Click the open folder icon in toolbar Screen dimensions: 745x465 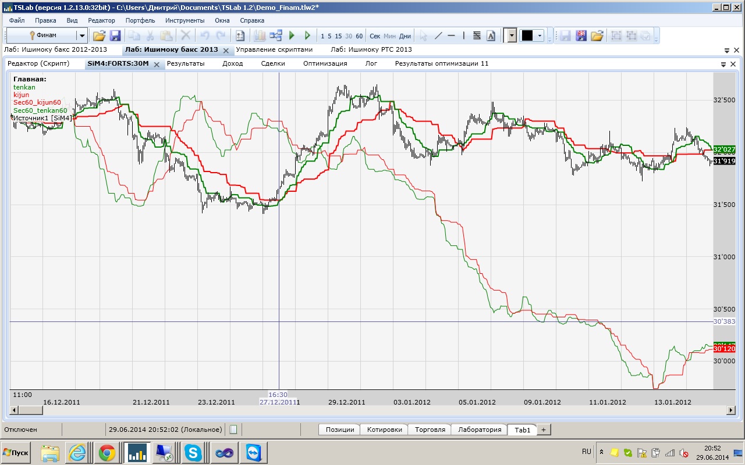(x=99, y=35)
